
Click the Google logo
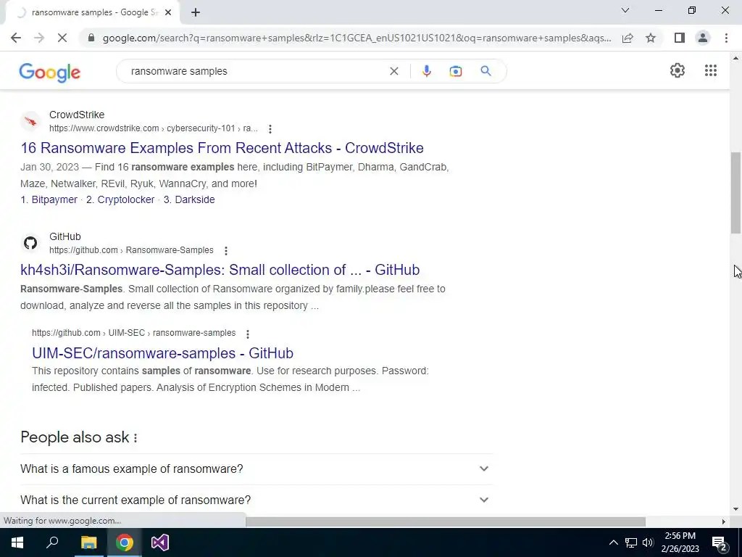(x=50, y=73)
